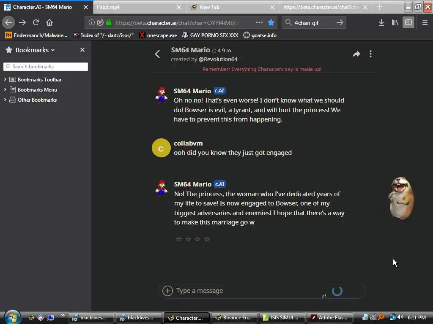Screen dimensions: 433x324
Task: Open a new tab with plus button
Action: (x=380, y=7)
